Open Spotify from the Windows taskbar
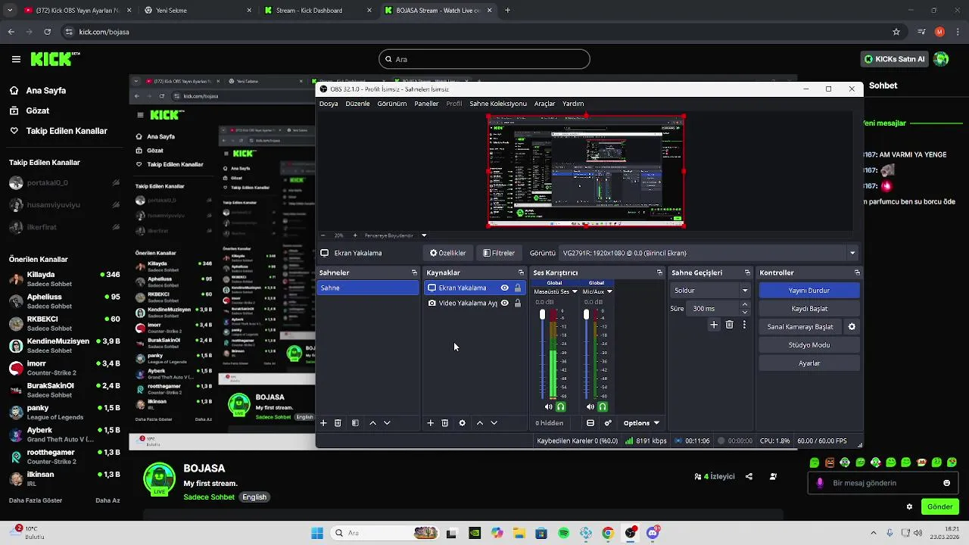 (x=563, y=533)
